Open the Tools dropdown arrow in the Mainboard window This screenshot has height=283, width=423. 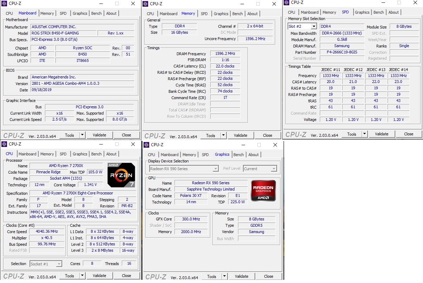pyautogui.click(x=82, y=135)
